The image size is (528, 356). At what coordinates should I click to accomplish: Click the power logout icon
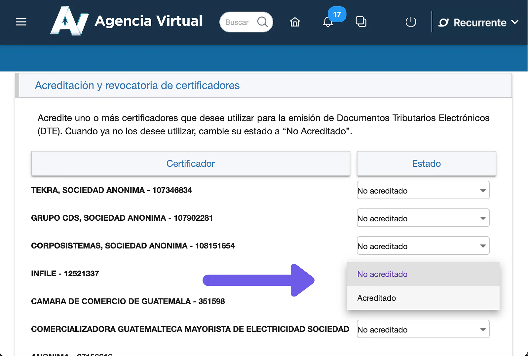411,22
